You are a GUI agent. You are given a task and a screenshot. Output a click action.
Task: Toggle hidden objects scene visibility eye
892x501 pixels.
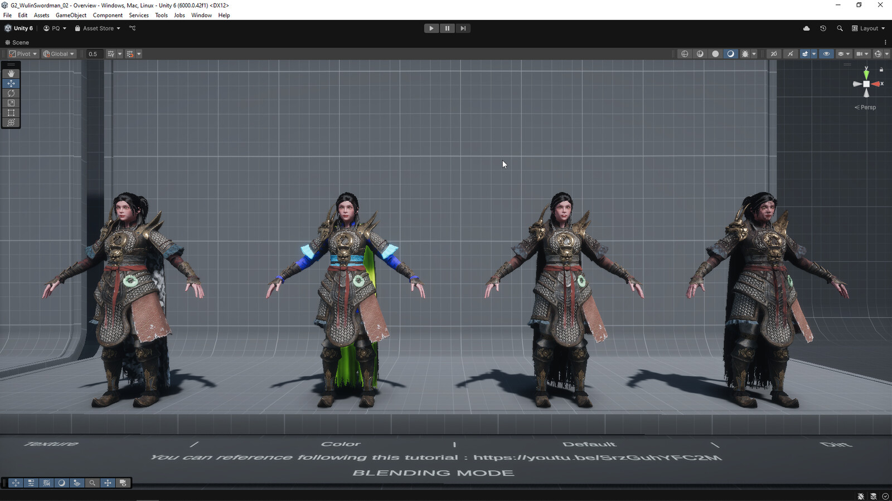(x=826, y=54)
